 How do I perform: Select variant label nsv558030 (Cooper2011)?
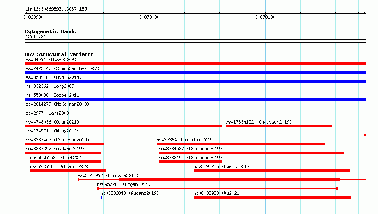(54, 95)
